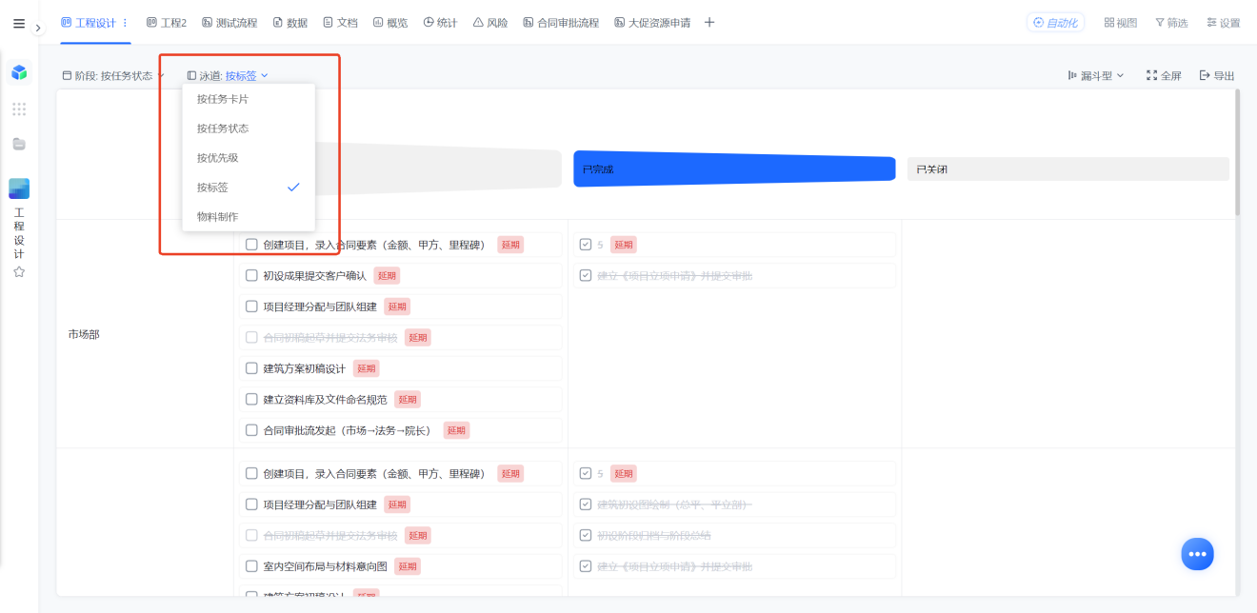
Task: Choose 按优先级 in the swimlane menu
Action: [249, 158]
